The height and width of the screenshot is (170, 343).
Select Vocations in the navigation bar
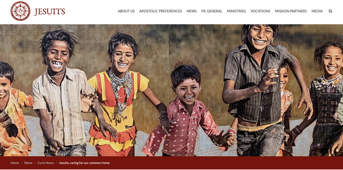click(260, 11)
